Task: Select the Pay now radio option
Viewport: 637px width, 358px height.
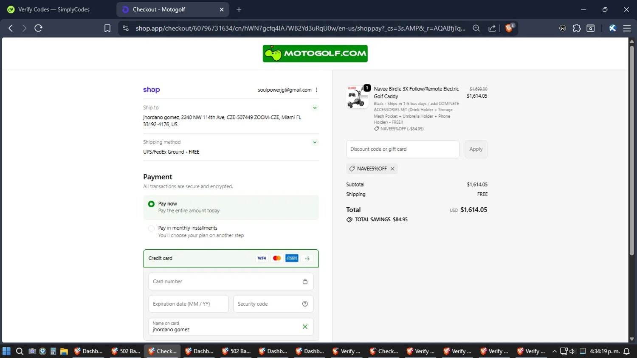Action: tap(151, 204)
